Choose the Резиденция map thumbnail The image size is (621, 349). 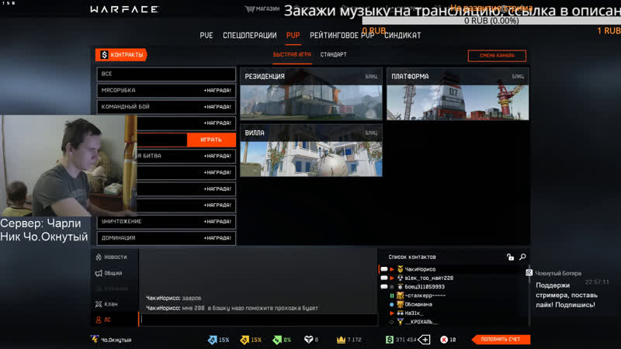pyautogui.click(x=311, y=94)
